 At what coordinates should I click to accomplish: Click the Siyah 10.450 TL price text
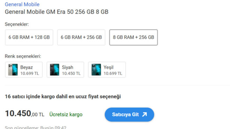[71, 73]
